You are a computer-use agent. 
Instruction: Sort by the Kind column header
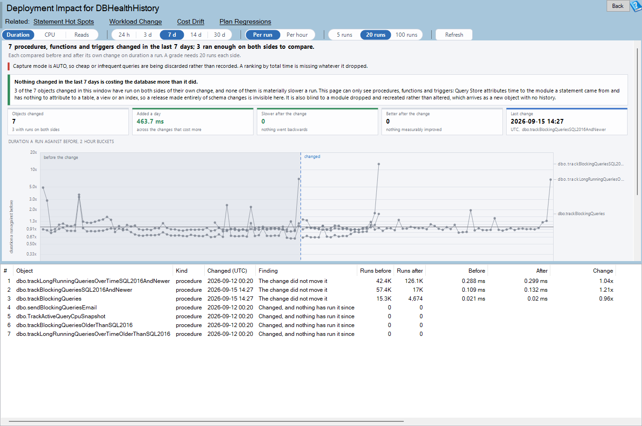point(189,271)
